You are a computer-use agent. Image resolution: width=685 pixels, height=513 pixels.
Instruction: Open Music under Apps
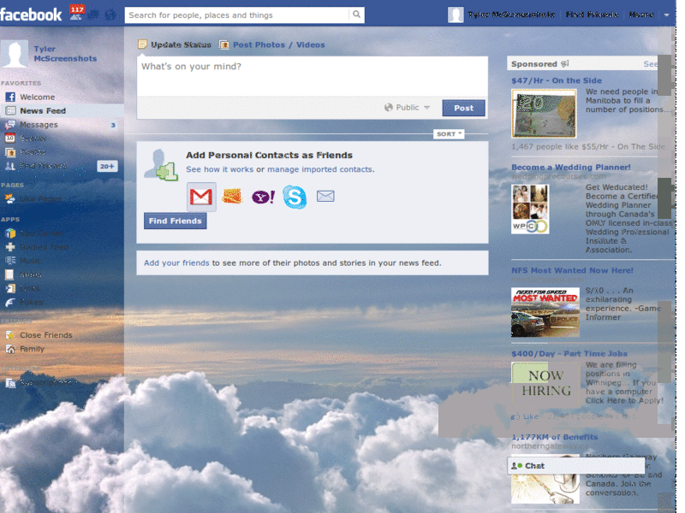click(30, 261)
